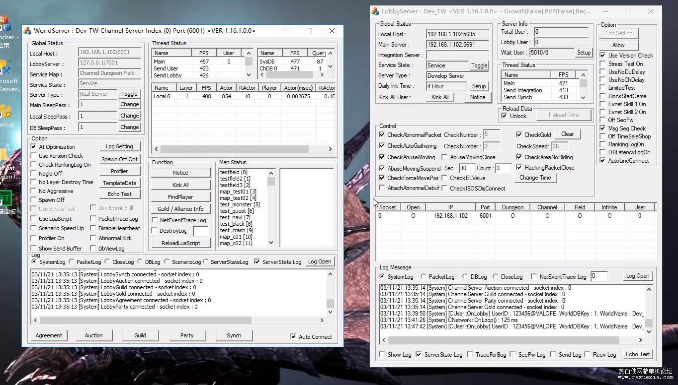Toggle PacketTrace Log checkbox

coord(93,219)
